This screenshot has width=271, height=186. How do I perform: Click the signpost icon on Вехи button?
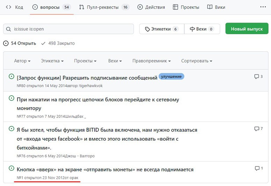(192, 29)
